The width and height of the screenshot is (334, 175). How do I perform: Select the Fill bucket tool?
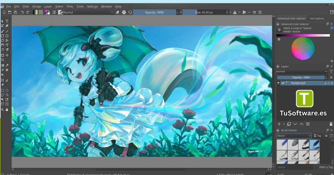pos(3,75)
